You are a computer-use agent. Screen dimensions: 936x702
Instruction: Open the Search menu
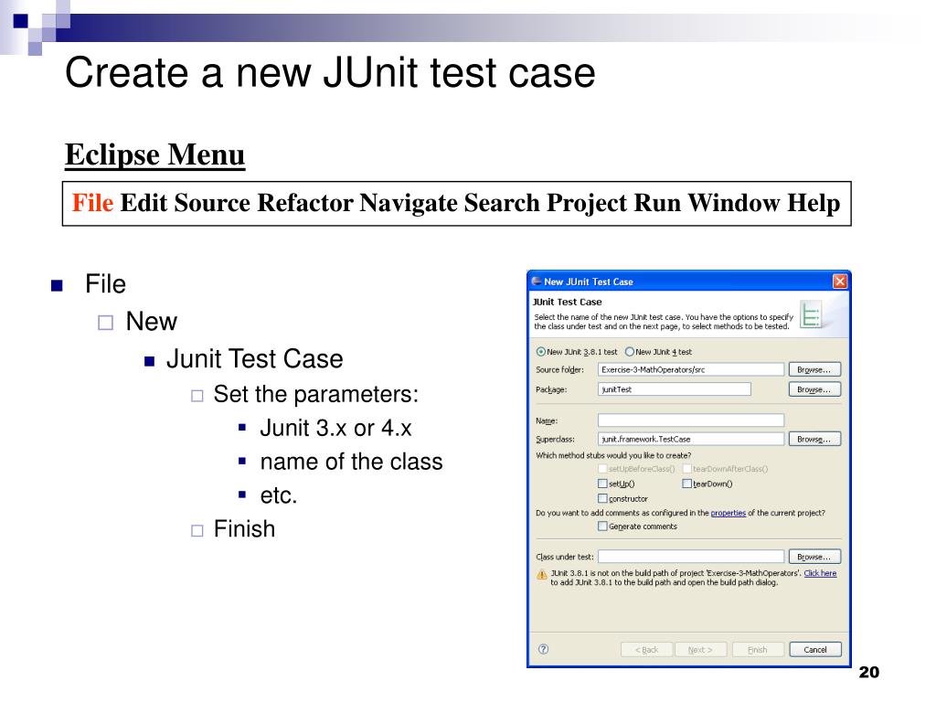coord(502,203)
